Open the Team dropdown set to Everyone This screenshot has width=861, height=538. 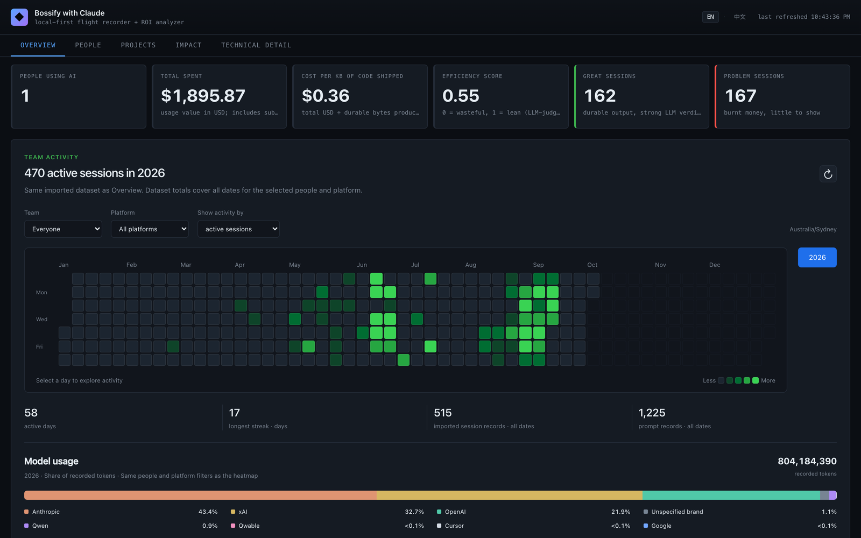point(63,229)
